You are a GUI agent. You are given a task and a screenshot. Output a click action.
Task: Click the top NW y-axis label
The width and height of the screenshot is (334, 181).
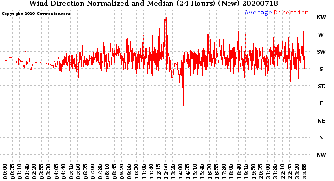pos(321,18)
